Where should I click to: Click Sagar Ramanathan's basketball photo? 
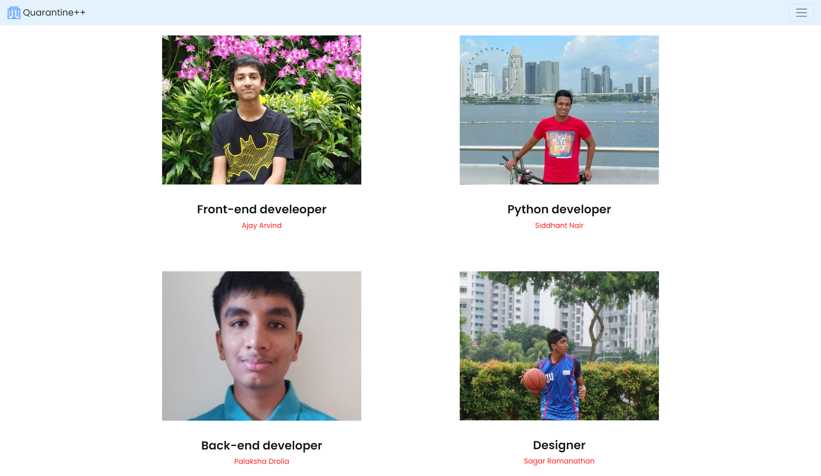click(559, 346)
